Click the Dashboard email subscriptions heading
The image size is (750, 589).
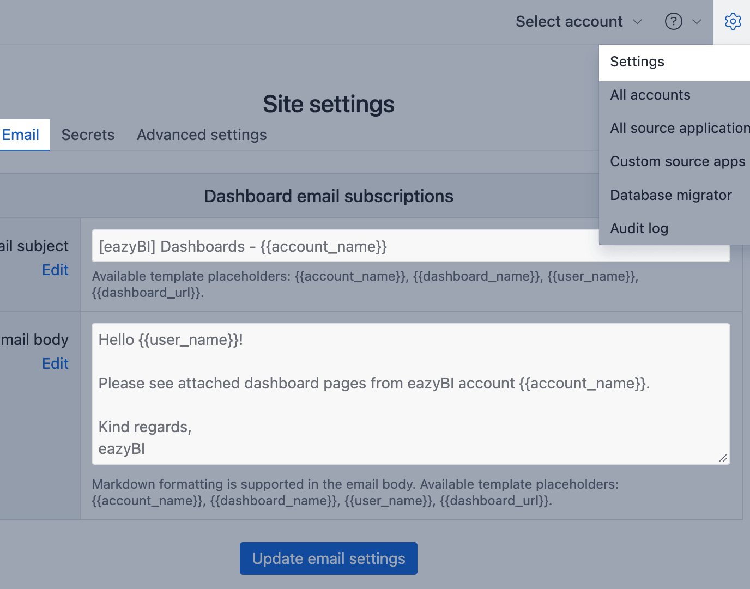pyautogui.click(x=329, y=196)
